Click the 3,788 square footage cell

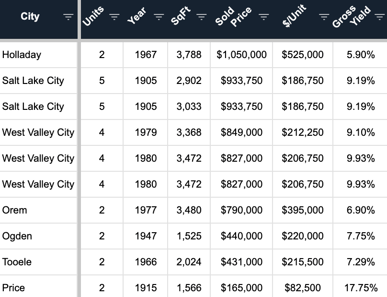pyautogui.click(x=189, y=55)
